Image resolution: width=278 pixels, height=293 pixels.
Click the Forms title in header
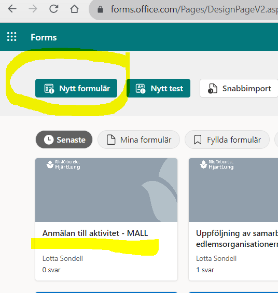(44, 37)
